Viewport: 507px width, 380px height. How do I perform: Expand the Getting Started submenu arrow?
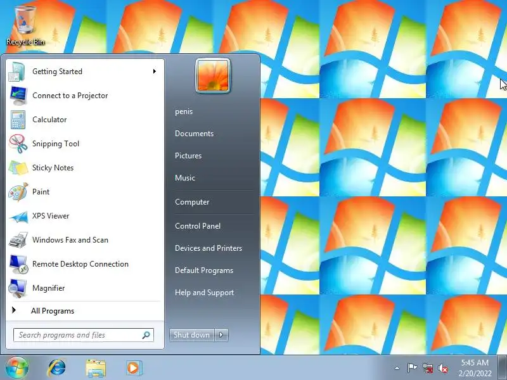(x=155, y=72)
